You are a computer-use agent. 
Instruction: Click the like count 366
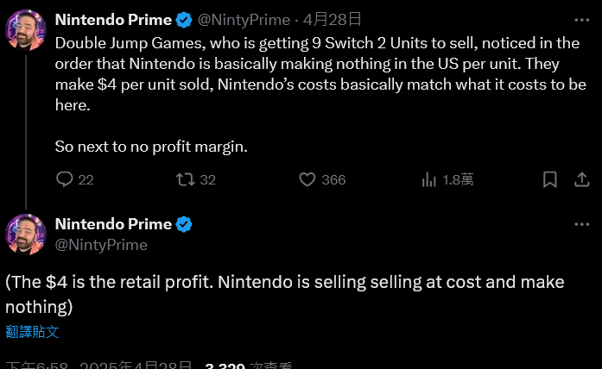[x=333, y=180]
